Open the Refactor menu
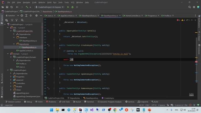 [x=42, y=3]
